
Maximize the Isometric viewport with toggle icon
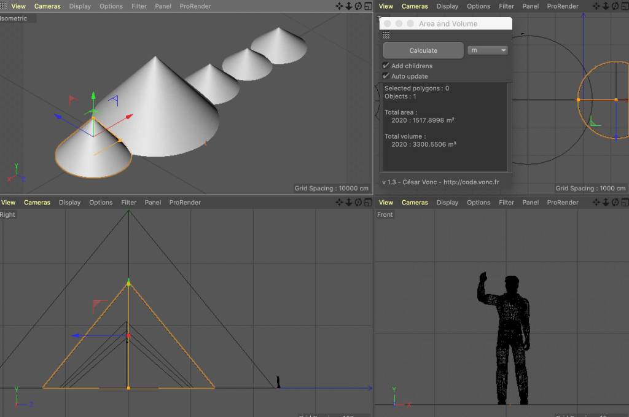coord(367,6)
